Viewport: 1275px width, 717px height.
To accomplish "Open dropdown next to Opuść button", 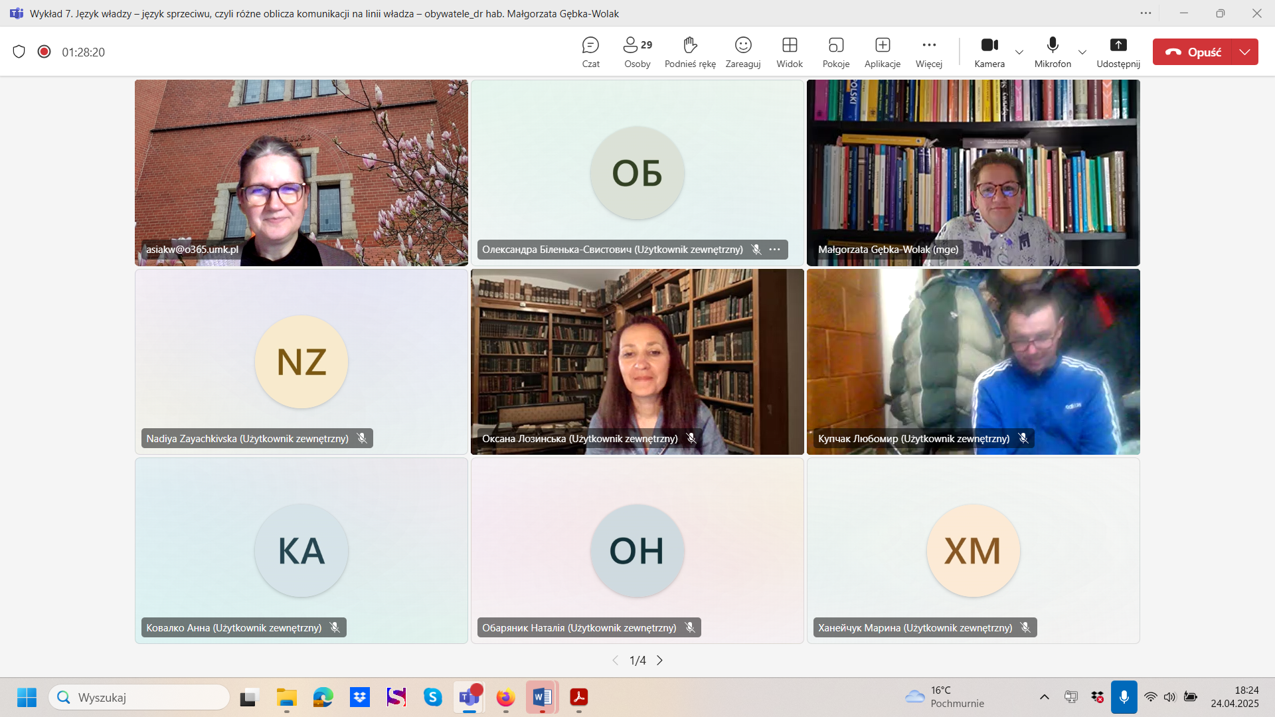I will pos(1244,52).
